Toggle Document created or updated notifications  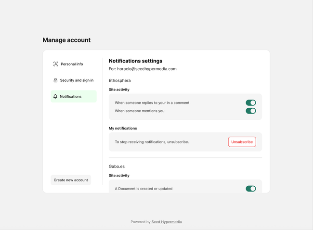(250, 189)
